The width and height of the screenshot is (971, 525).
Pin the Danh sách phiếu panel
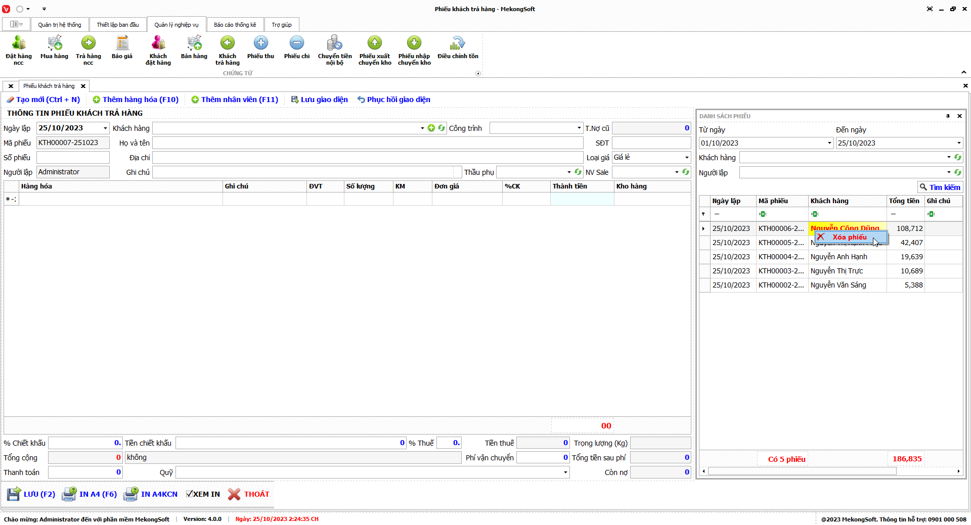click(x=948, y=116)
